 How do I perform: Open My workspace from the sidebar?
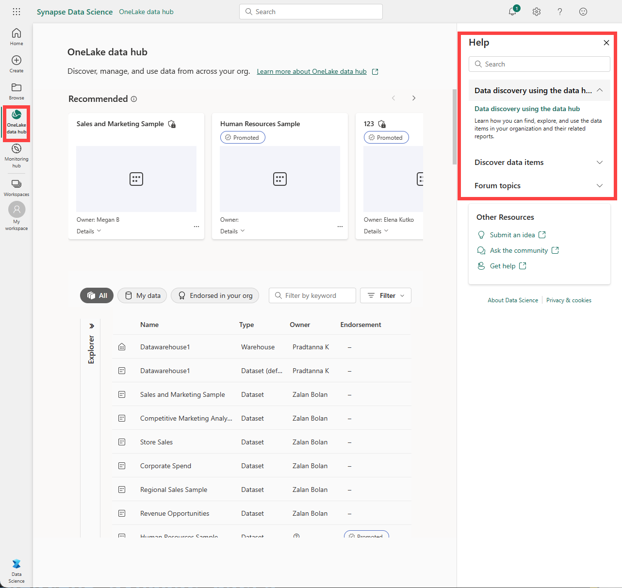point(16,213)
